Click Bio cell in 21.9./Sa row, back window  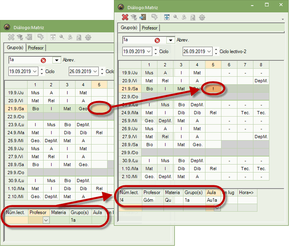click(36, 109)
